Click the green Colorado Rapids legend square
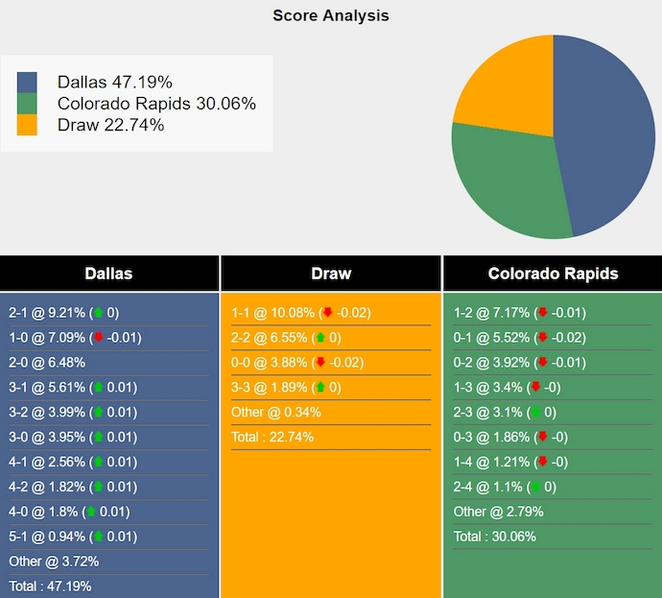This screenshot has height=598, width=662. point(27,104)
